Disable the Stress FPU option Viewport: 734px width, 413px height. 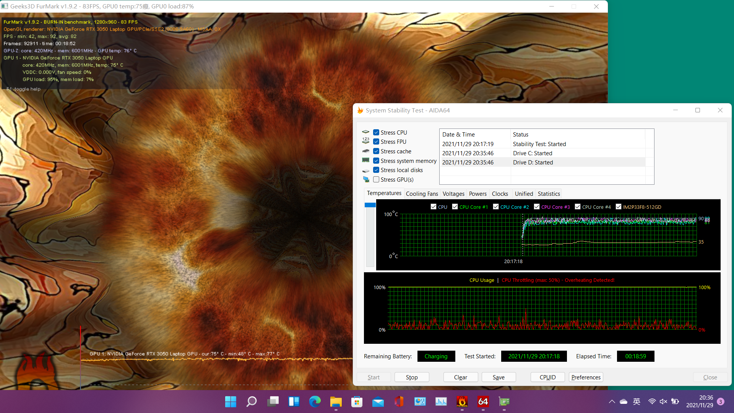click(x=376, y=141)
